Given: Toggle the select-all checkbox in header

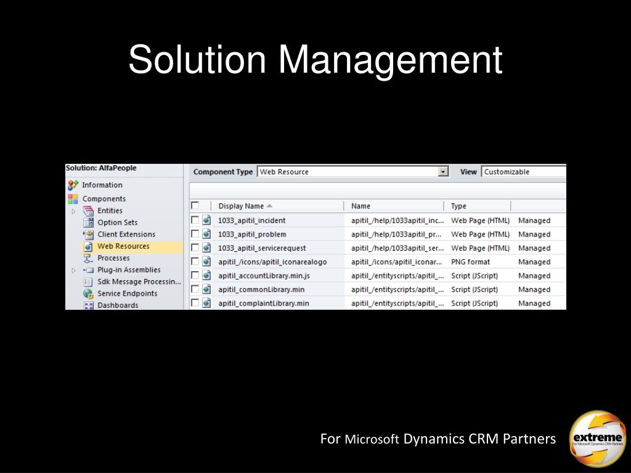Looking at the screenshot, I should point(195,206).
